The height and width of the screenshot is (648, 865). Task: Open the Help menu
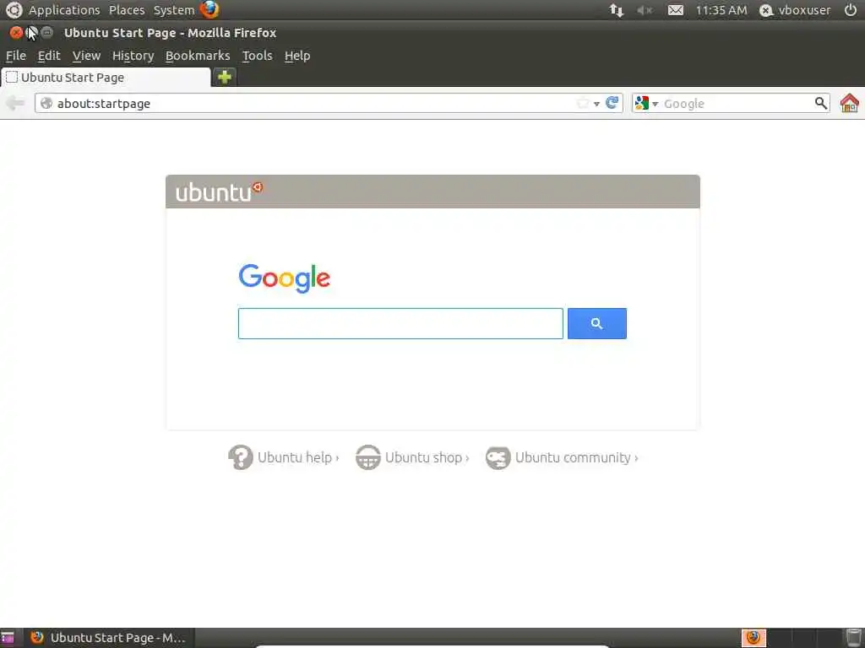[296, 56]
